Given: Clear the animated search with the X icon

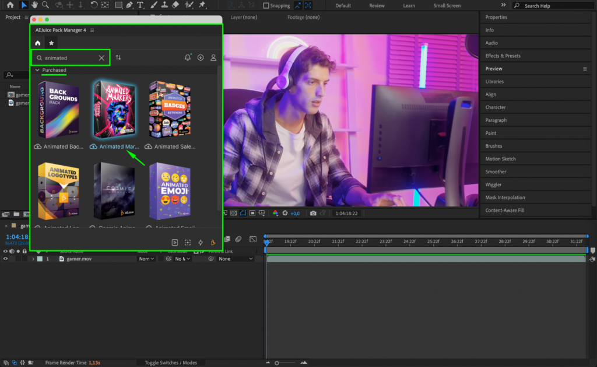Looking at the screenshot, I should tap(101, 57).
